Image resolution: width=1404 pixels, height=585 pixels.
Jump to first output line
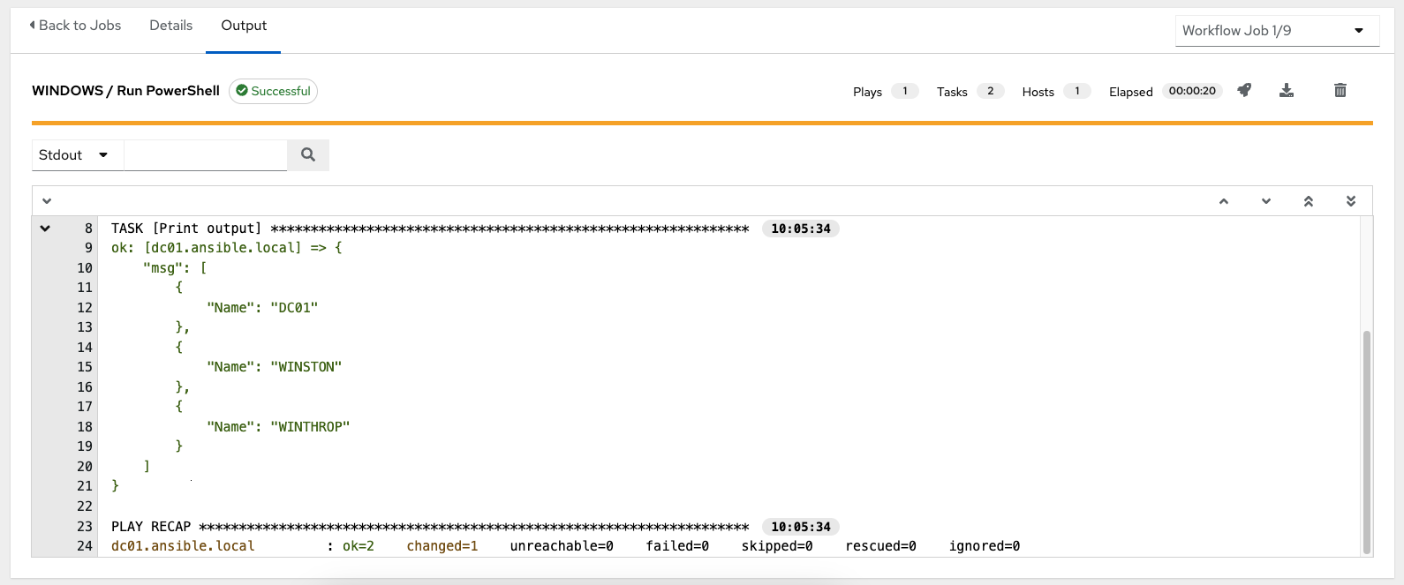pyautogui.click(x=1308, y=201)
